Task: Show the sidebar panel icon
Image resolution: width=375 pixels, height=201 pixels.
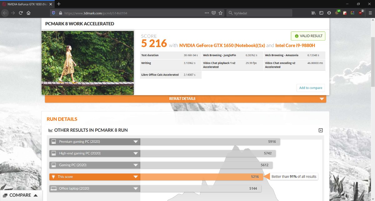Action: 321,13
